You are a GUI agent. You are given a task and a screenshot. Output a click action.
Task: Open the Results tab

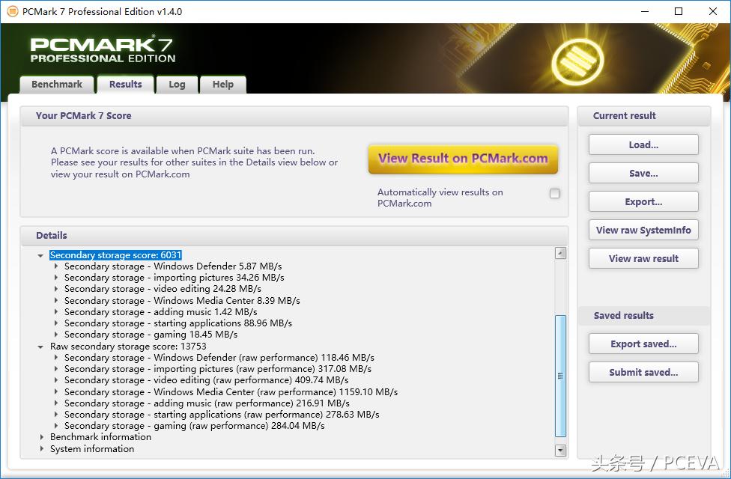point(125,85)
